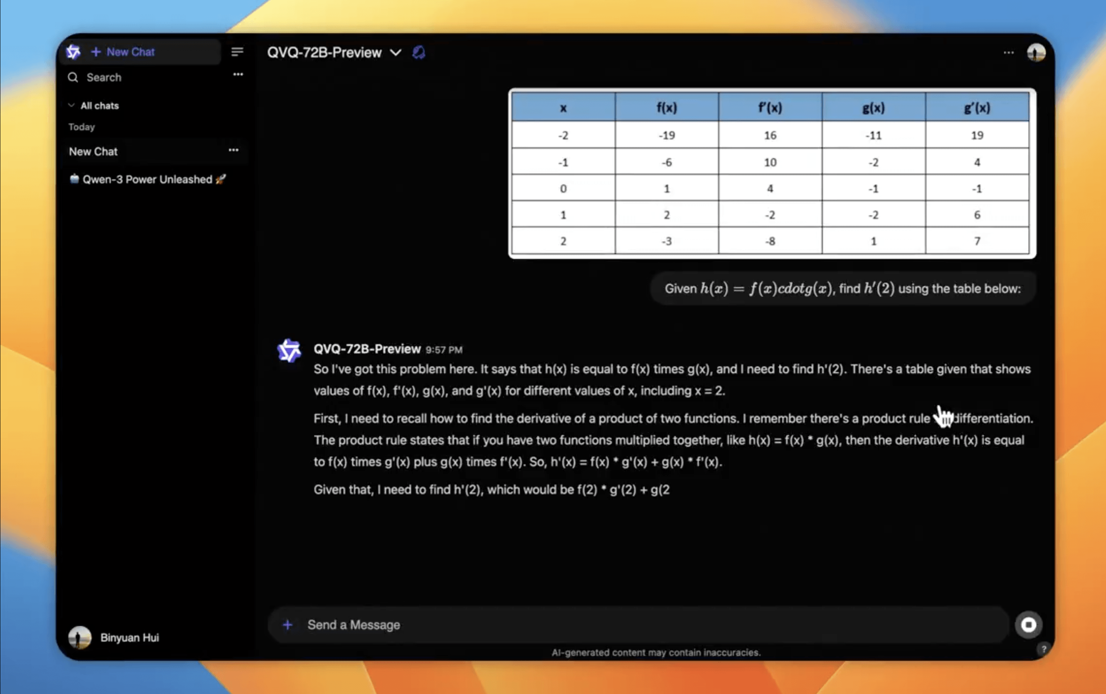Toggle the sidebar collapse icon

(237, 52)
